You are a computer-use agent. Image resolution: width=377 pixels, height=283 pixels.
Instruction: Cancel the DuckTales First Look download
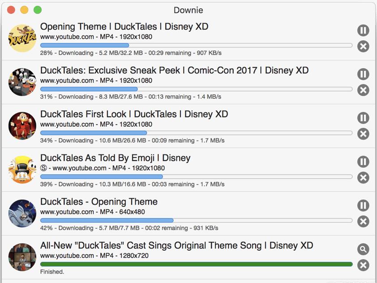tap(363, 134)
